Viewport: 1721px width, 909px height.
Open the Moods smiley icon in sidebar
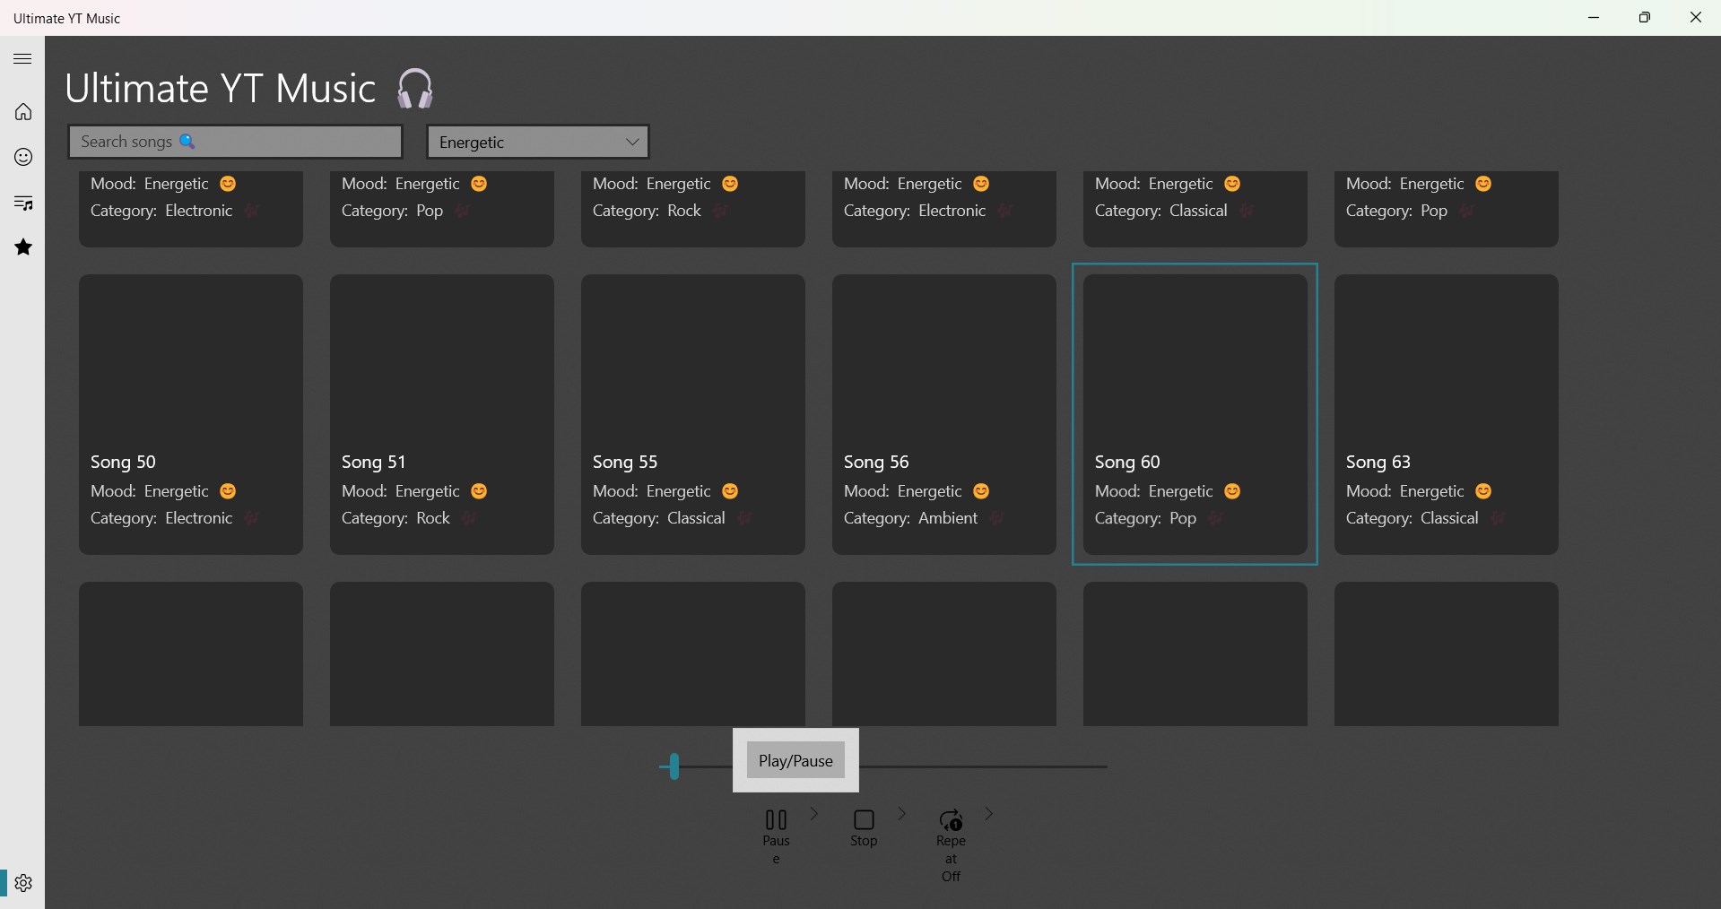click(x=22, y=157)
